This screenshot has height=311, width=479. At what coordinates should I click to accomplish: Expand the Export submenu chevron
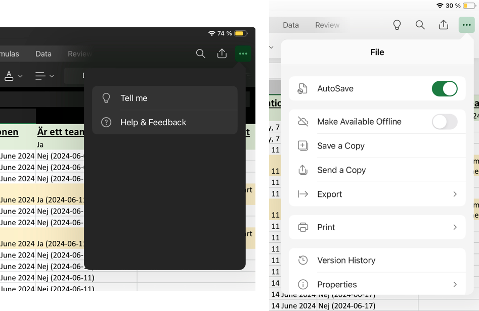coord(454,194)
